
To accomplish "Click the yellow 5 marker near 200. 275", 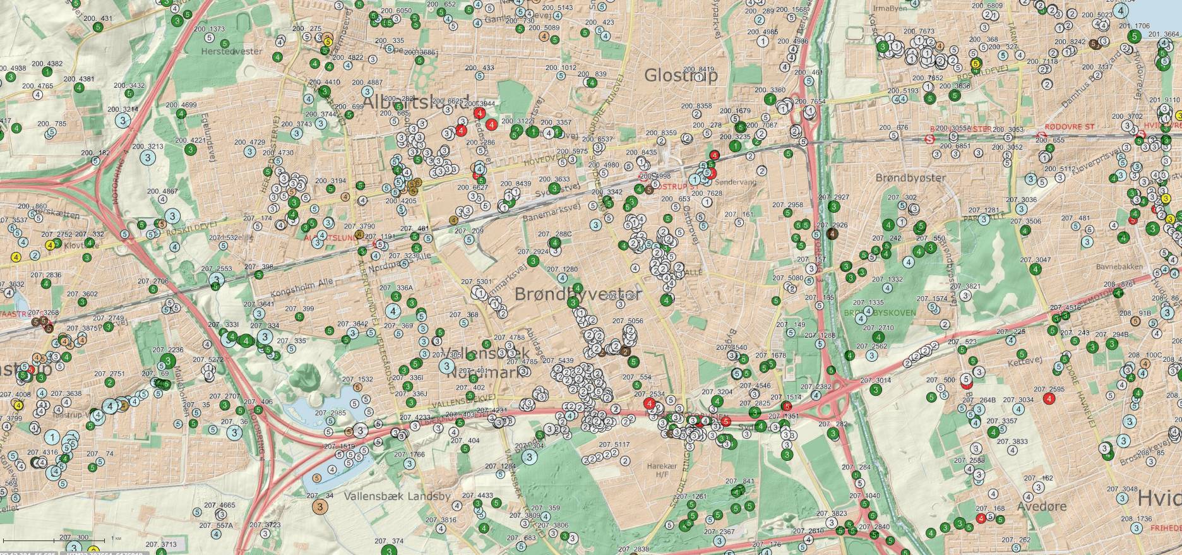I will click(x=328, y=42).
